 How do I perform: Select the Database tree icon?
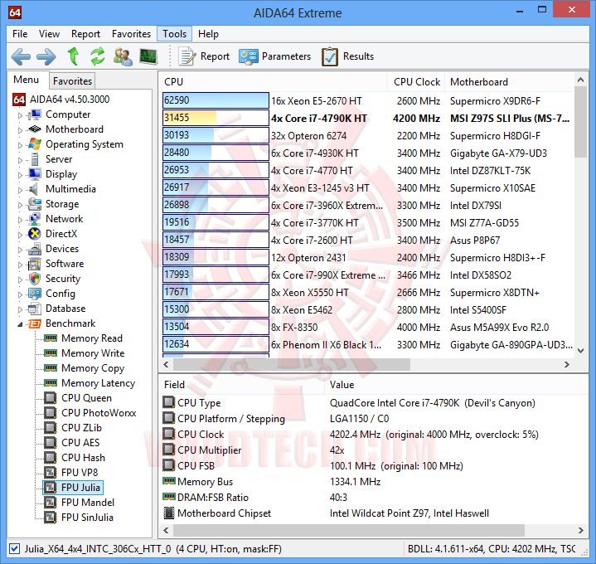(35, 309)
